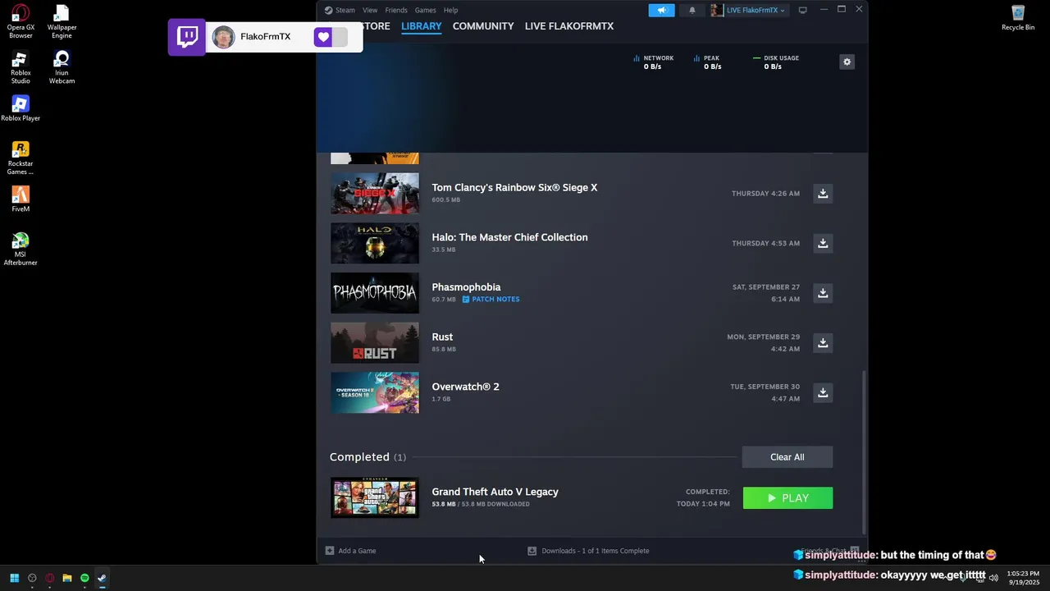This screenshot has height=591, width=1050.
Task: Open File Explorer from taskbar
Action: click(67, 578)
